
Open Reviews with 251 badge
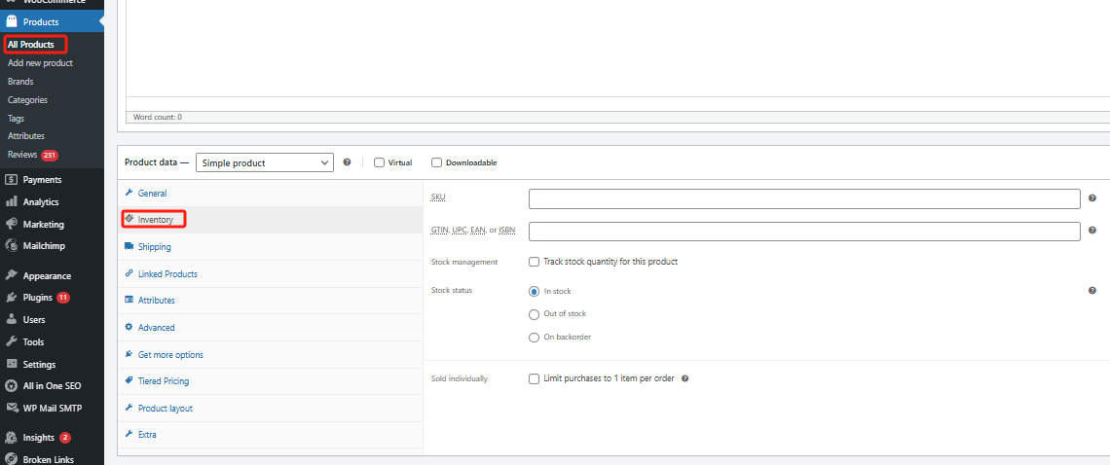tap(32, 155)
